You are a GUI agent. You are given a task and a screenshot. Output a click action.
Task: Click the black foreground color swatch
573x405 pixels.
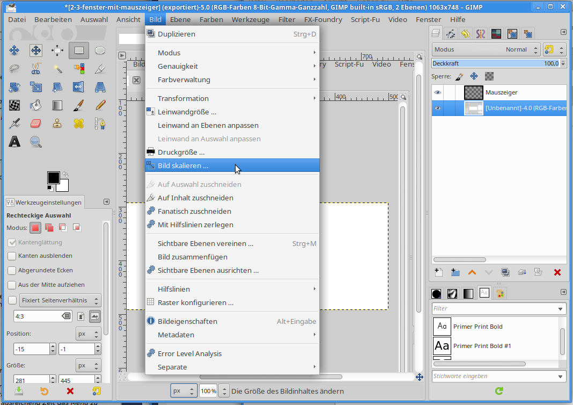click(x=53, y=178)
